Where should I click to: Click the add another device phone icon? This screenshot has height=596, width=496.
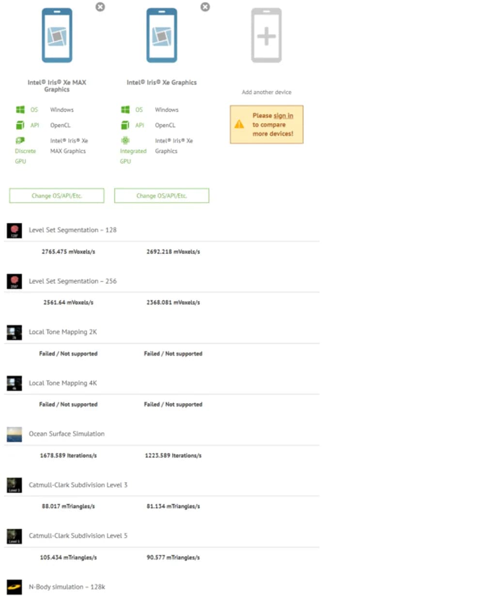tap(266, 35)
